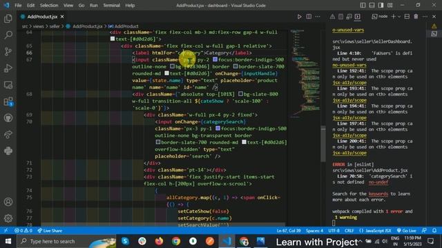The height and width of the screenshot is (248, 442).
Task: Open terminal panel More Actions ellipsis
Action: (425, 17)
